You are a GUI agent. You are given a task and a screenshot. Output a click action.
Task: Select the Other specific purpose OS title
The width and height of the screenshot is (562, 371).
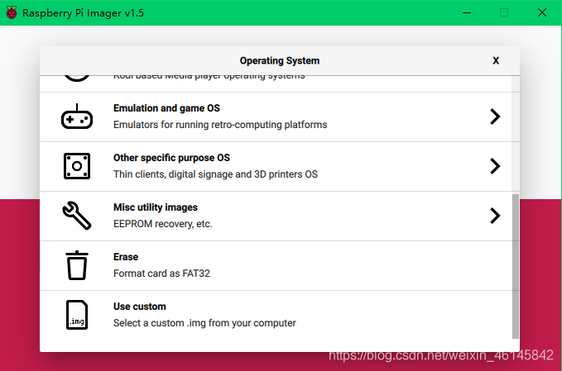171,158
